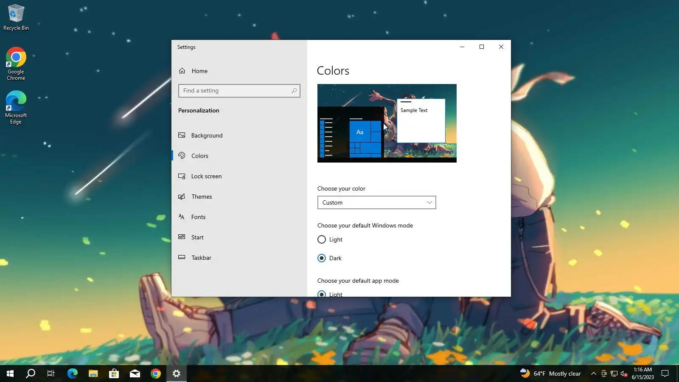Select Light for default Windows mode
Screen dimensions: 679x382
330,239
